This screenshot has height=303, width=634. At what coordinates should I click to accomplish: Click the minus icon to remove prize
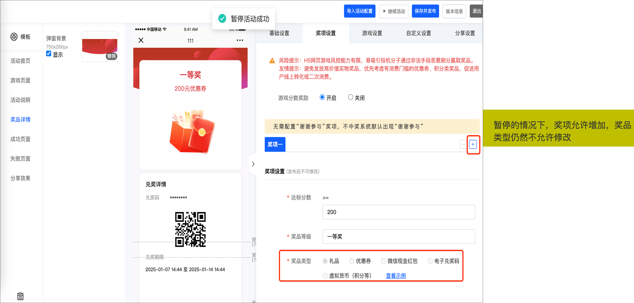tap(463, 144)
